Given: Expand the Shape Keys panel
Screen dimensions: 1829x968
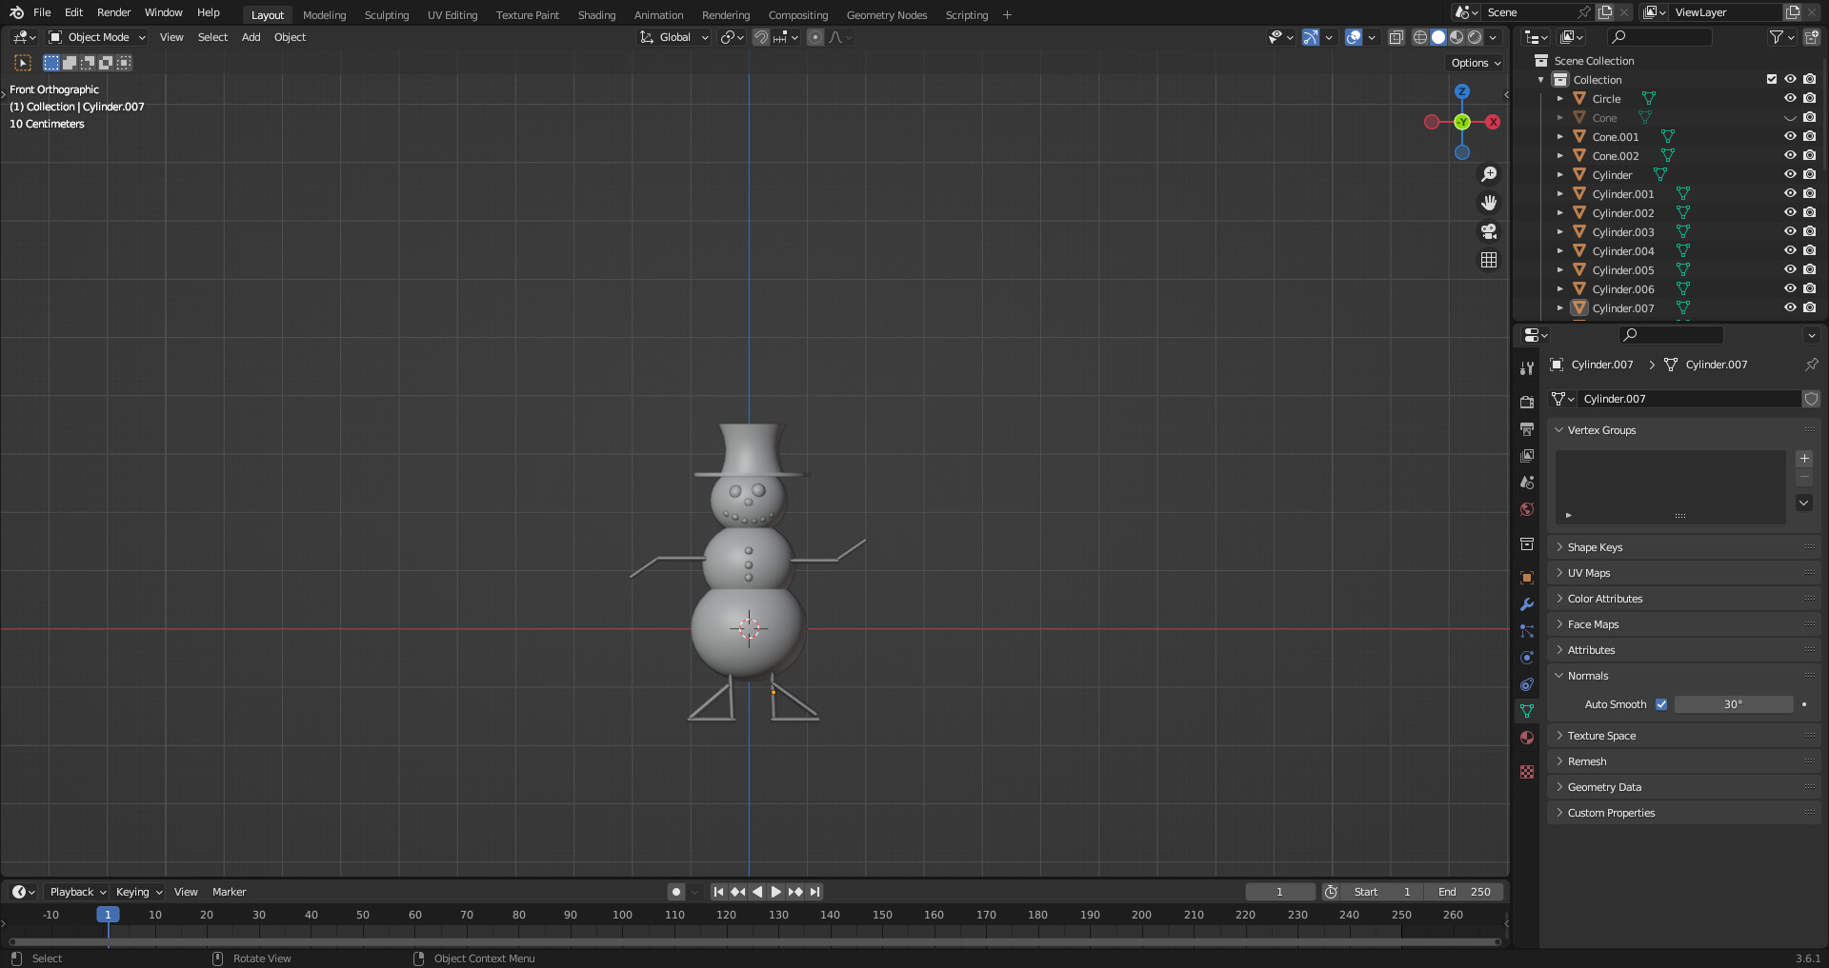Looking at the screenshot, I should [x=1597, y=546].
